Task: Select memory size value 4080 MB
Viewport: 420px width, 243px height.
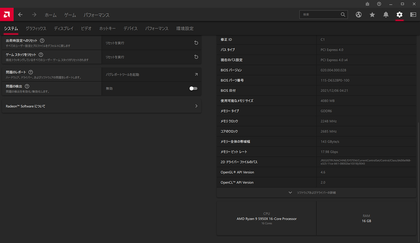Action: pos(327,101)
